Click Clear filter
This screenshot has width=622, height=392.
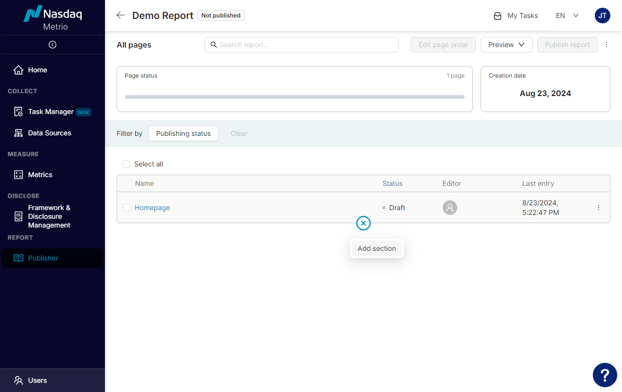pyautogui.click(x=239, y=133)
